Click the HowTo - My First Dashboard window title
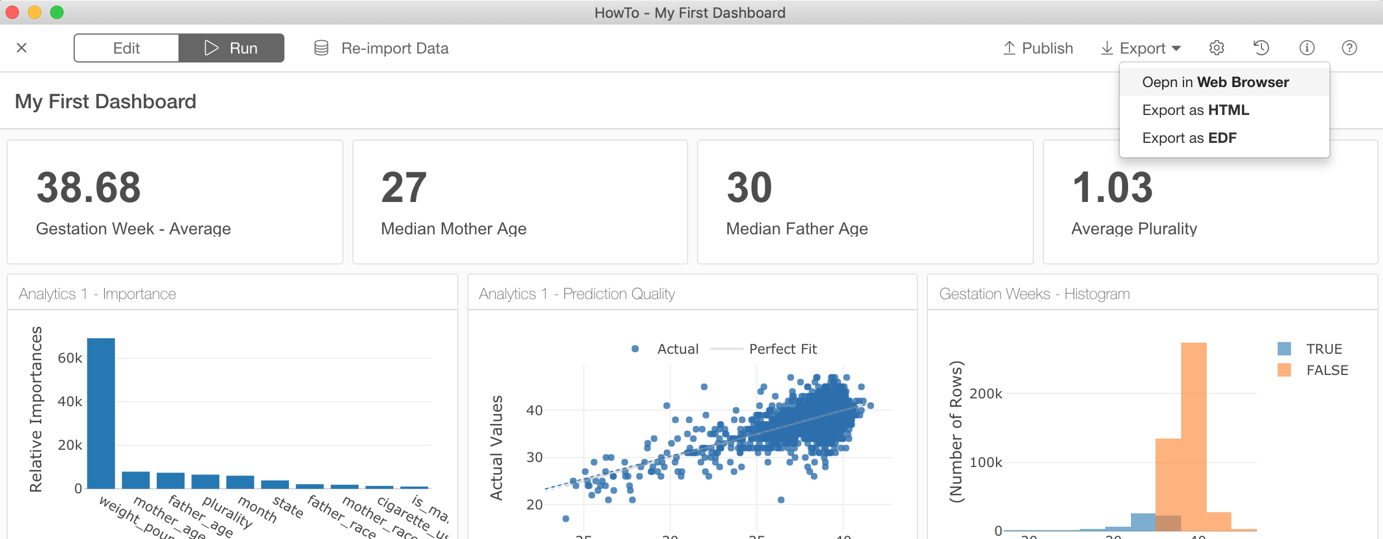 tap(690, 13)
